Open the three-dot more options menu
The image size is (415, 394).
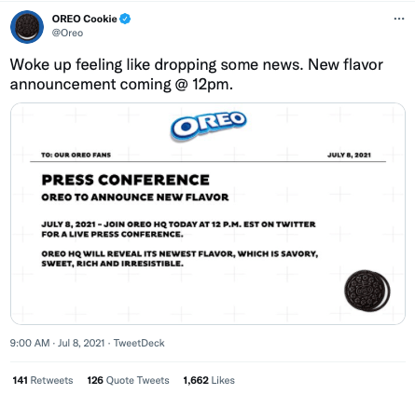pos(399,19)
